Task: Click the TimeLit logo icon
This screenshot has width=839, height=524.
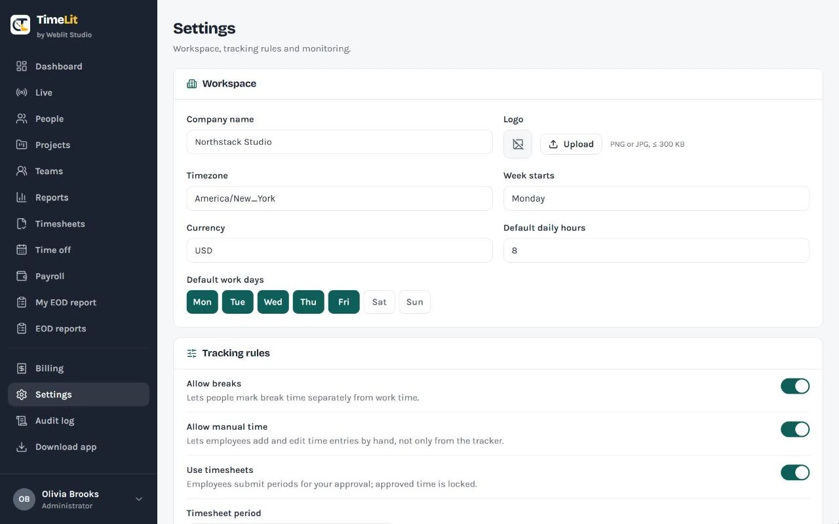Action: pos(20,25)
